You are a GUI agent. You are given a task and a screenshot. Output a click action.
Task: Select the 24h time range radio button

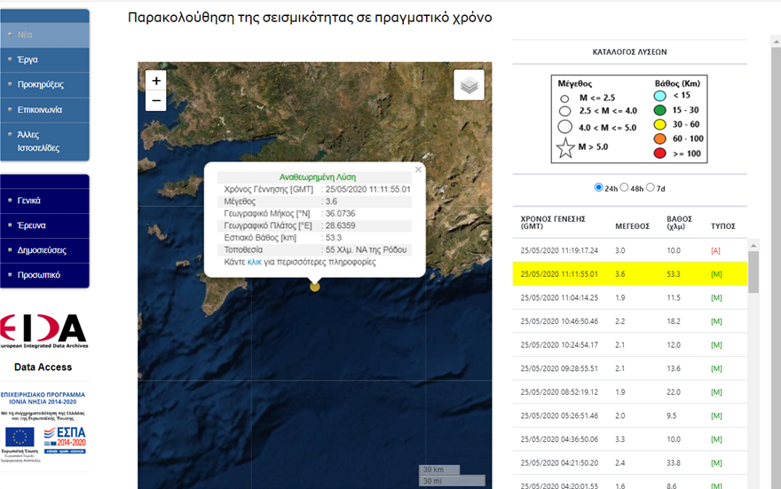[x=599, y=187]
